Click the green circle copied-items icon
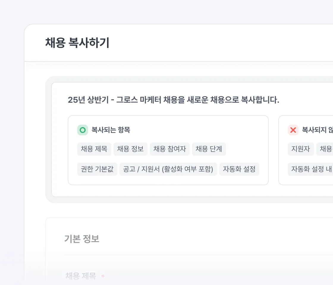This screenshot has width=333, height=285. coord(83,130)
